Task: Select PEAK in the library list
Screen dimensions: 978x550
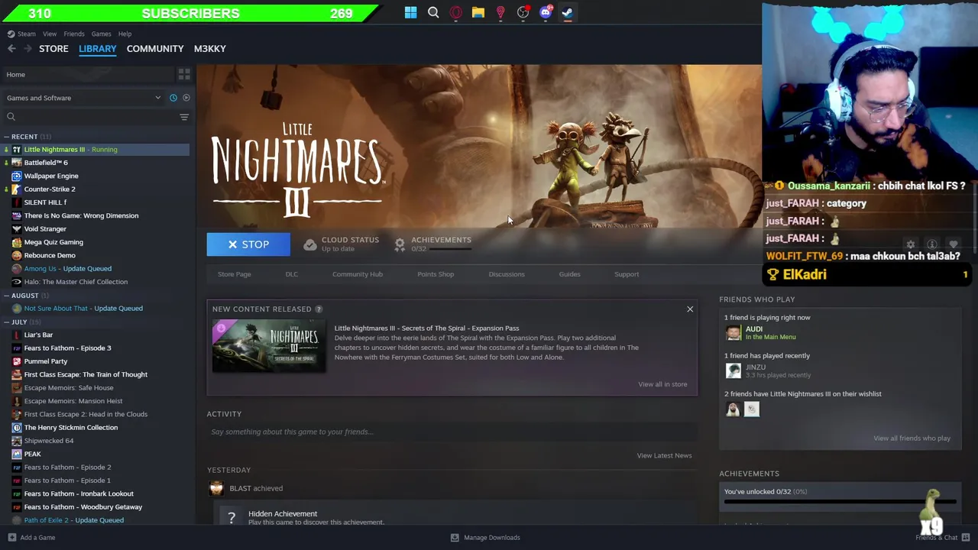Action: 32,454
